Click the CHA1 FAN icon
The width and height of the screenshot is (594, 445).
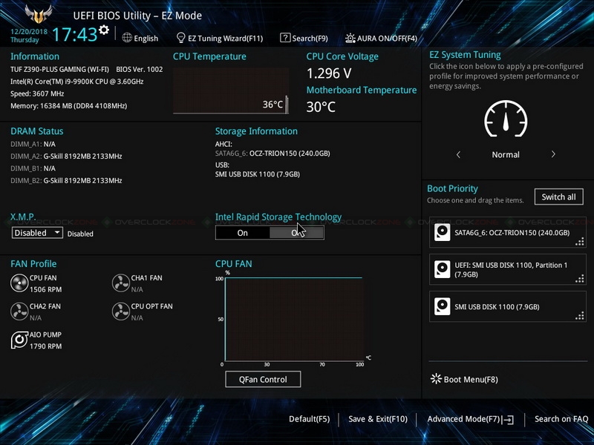[121, 283]
